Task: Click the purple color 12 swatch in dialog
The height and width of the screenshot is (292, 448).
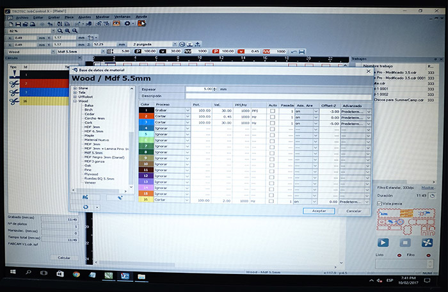Action: click(x=146, y=176)
